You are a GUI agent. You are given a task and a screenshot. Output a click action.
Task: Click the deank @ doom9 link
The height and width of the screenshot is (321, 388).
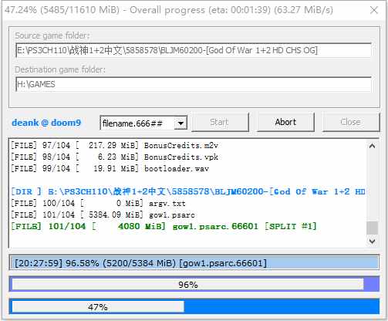click(46, 123)
